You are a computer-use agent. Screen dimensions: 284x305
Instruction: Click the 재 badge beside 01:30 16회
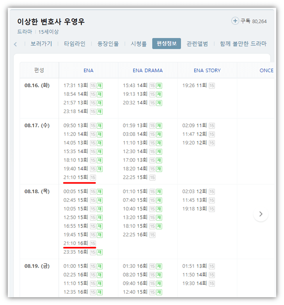[159, 266]
